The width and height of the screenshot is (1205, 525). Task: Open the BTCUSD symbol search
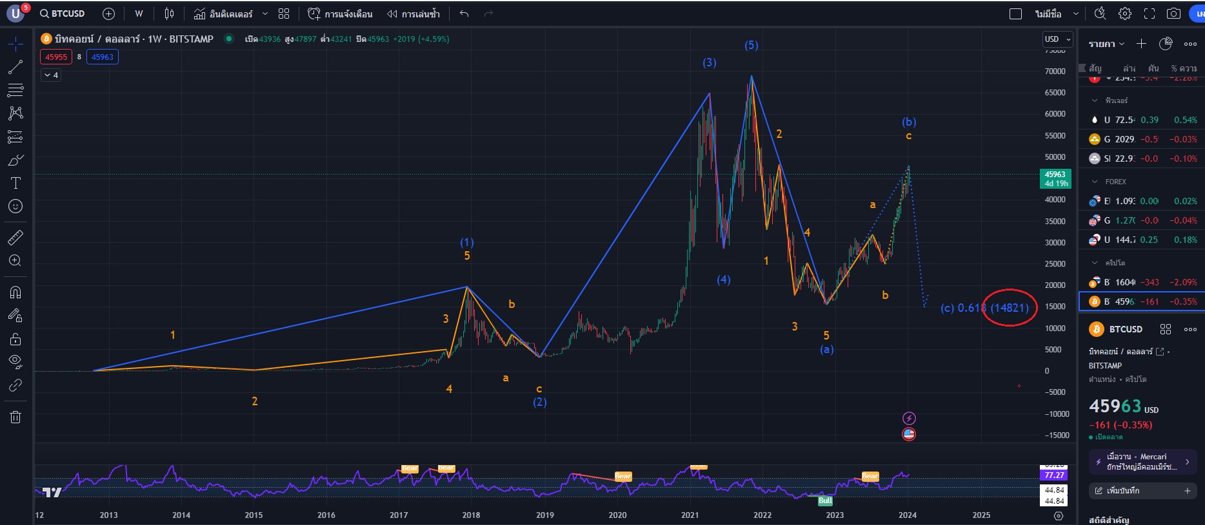pos(62,14)
